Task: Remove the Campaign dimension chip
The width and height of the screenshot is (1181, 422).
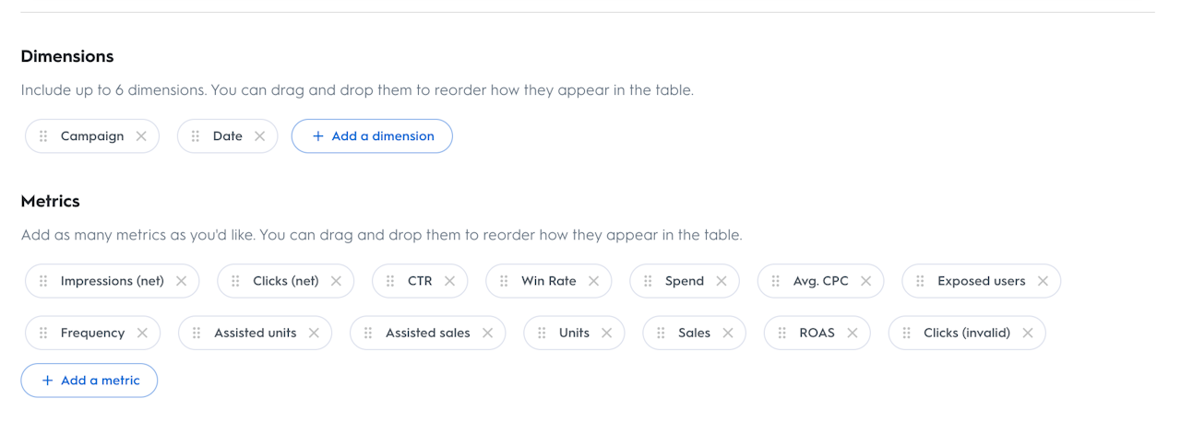Action: [x=141, y=136]
